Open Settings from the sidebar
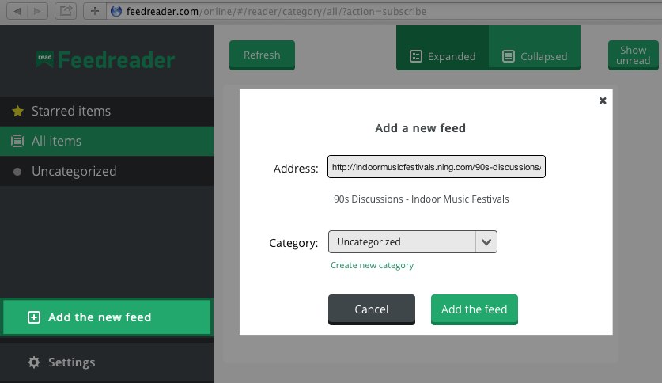Viewport: 662px width, 383px height. 107,362
